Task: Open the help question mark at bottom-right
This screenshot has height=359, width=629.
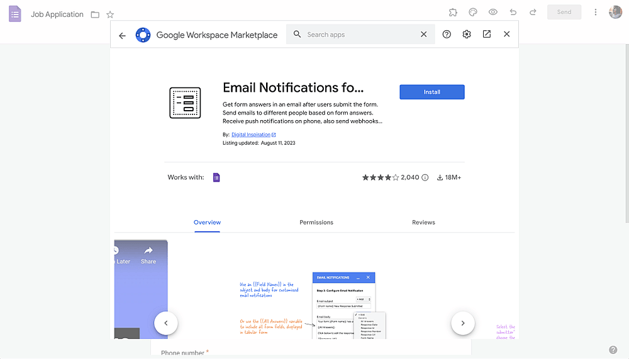Action: tap(613, 350)
